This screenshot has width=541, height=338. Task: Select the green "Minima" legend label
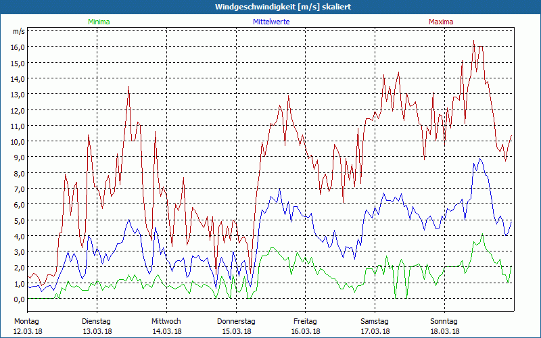(97, 22)
